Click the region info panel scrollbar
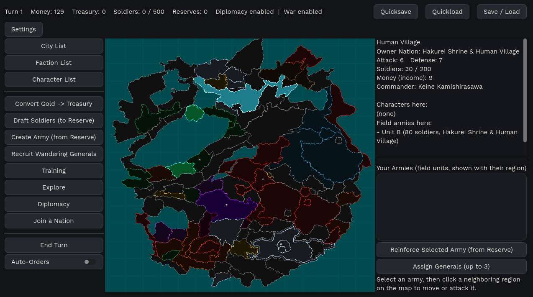Screen dimensions: 533x297 (525, 90)
